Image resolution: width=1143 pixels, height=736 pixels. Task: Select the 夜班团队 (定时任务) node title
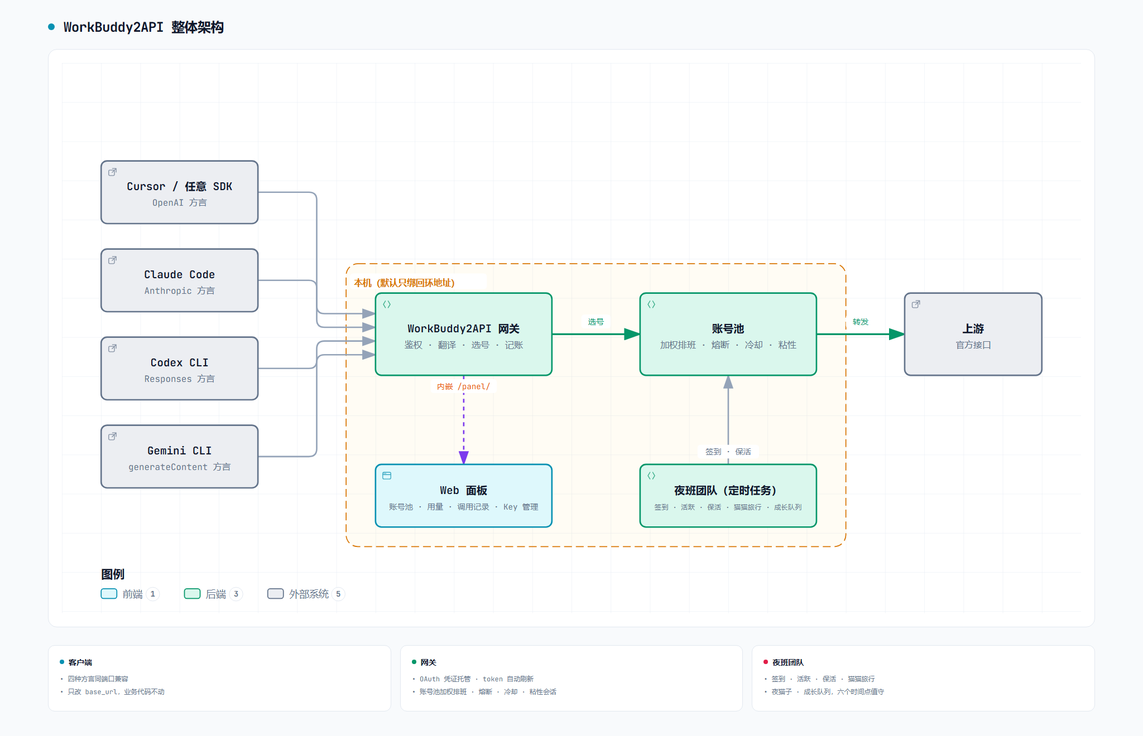[725, 490]
